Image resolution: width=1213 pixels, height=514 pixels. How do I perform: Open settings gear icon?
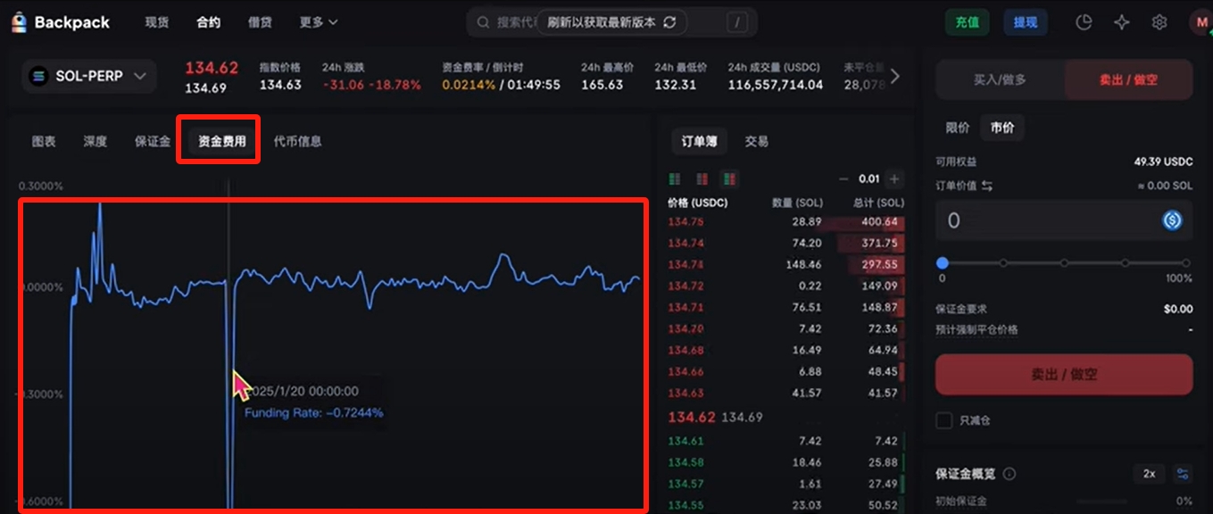click(x=1159, y=22)
